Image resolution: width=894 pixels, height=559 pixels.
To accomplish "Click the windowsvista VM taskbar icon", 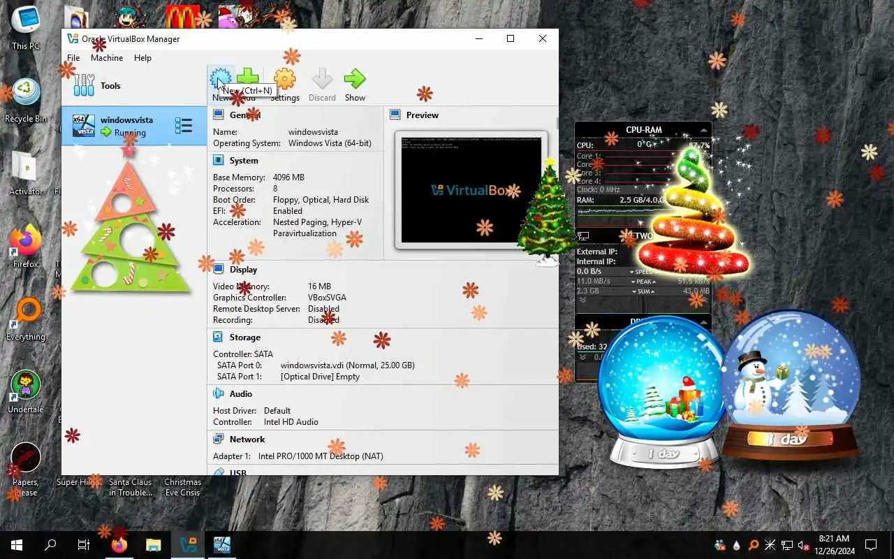I will pos(222,545).
